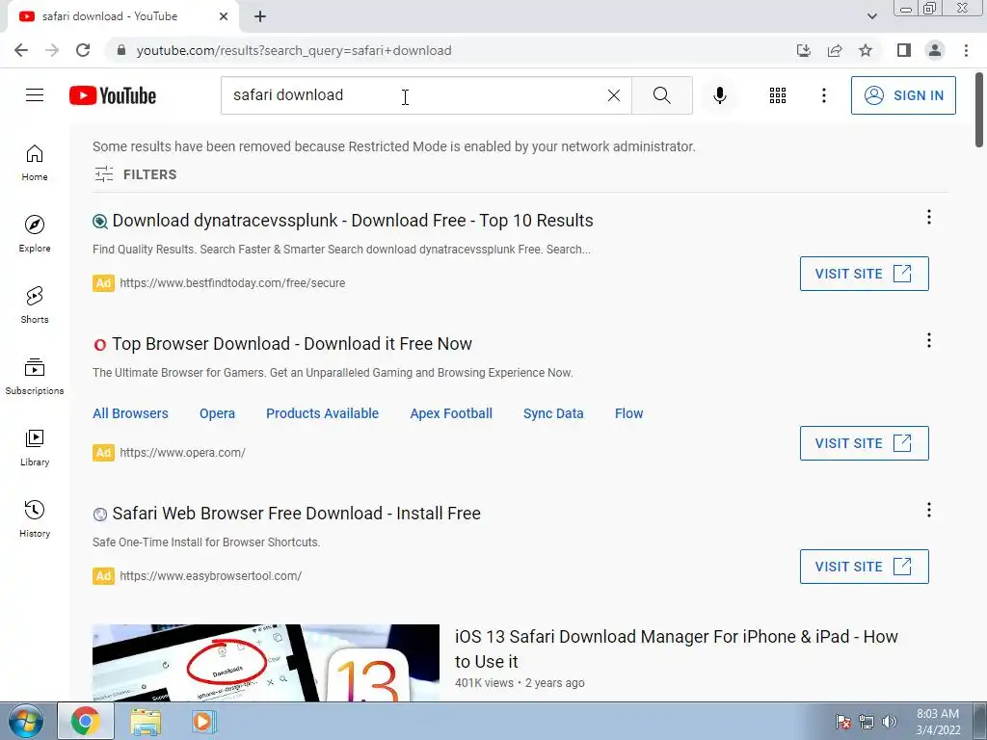Viewport: 987px width, 740px height.
Task: Click Action Center flag in system tray
Action: tap(842, 722)
